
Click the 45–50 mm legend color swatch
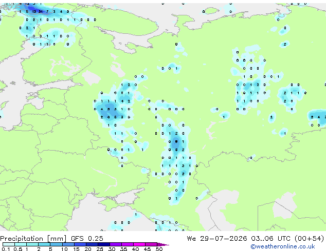click(151, 244)
